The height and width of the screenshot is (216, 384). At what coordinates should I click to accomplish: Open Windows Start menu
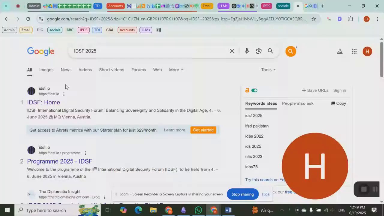7,210
